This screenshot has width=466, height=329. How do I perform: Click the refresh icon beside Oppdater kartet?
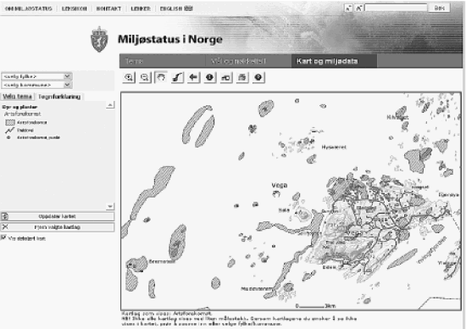click(x=5, y=216)
